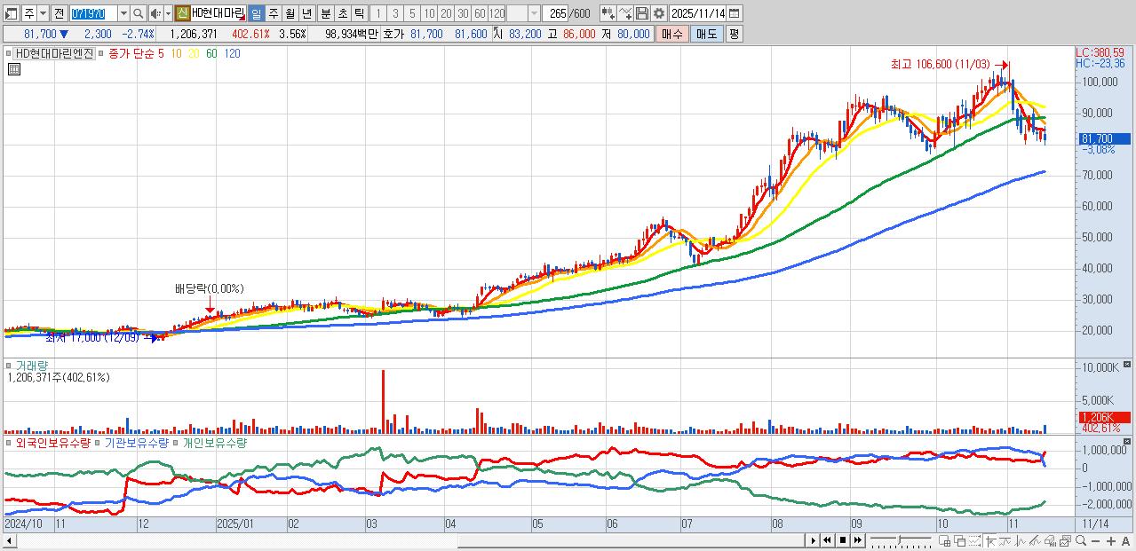Open dropdown arrow beside the speaker icon
Screen dimensions: 1136x551
point(168,13)
